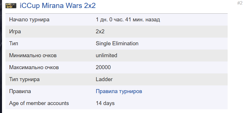Click the unlimited points value
The image size is (246, 113).
(107, 56)
